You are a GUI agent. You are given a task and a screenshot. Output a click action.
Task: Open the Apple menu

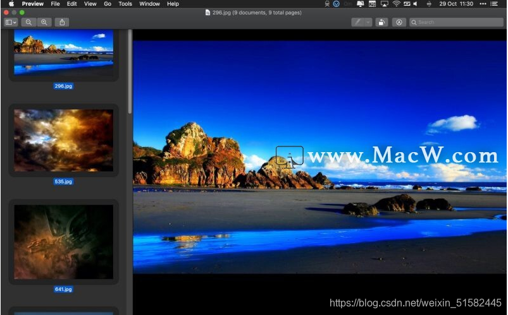click(11, 4)
